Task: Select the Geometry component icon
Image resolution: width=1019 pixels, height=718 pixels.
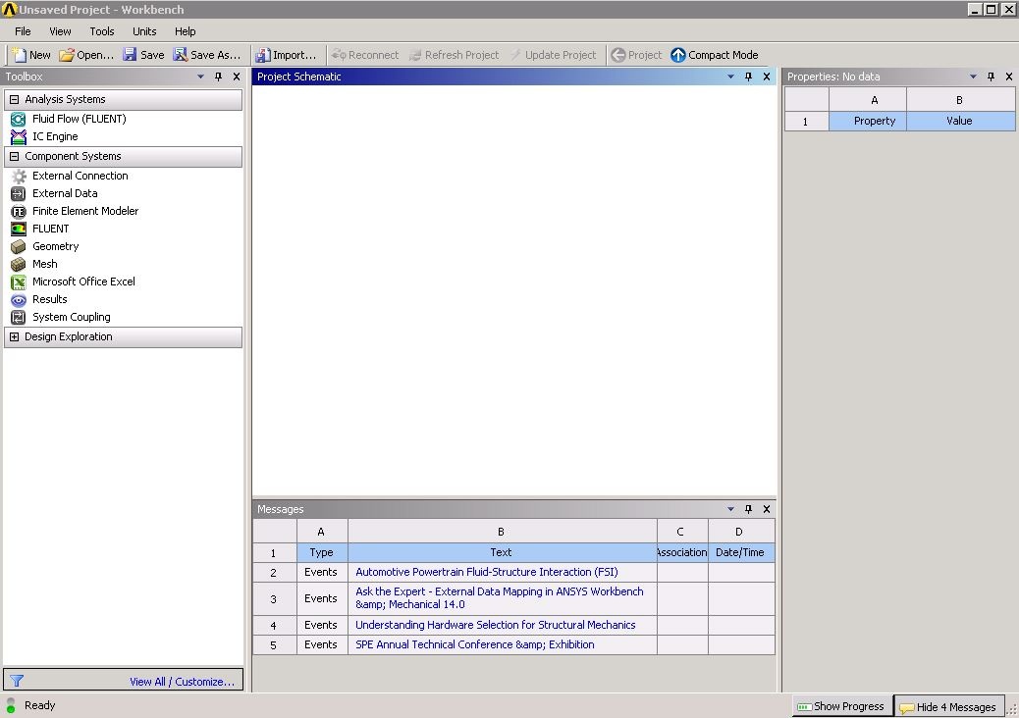Action: point(19,247)
